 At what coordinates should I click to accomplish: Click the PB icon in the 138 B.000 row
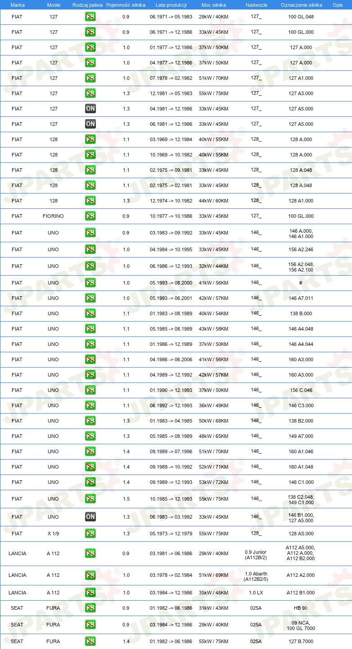tap(90, 313)
